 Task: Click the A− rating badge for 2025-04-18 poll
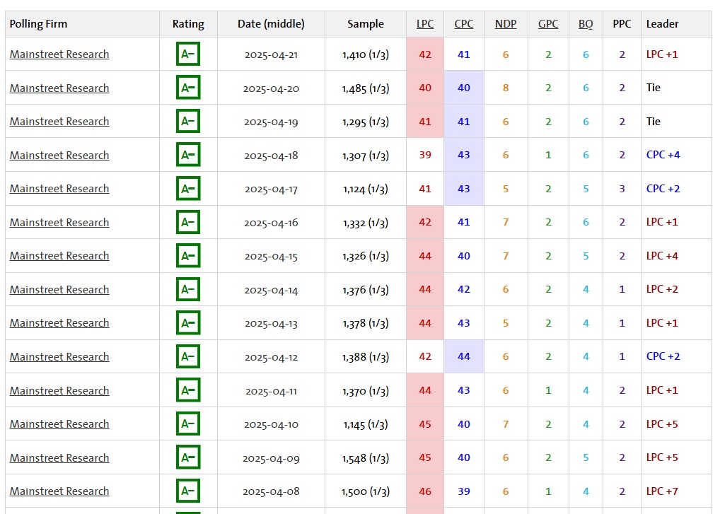point(188,155)
